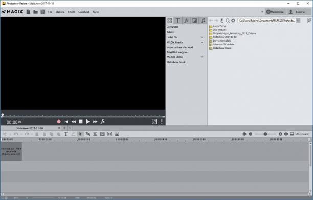Click the grid icon next to File menu
This screenshot has height=200, width=313.
pos(43,12)
